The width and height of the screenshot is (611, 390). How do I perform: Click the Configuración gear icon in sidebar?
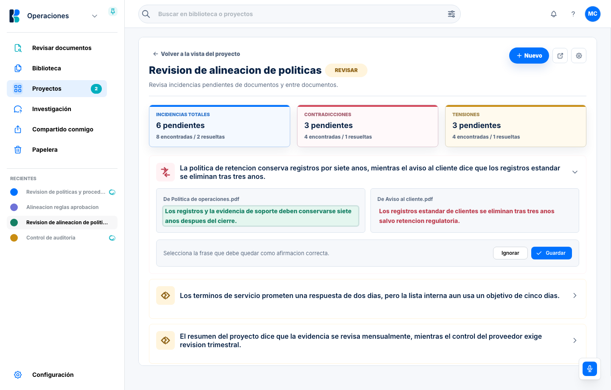[18, 375]
